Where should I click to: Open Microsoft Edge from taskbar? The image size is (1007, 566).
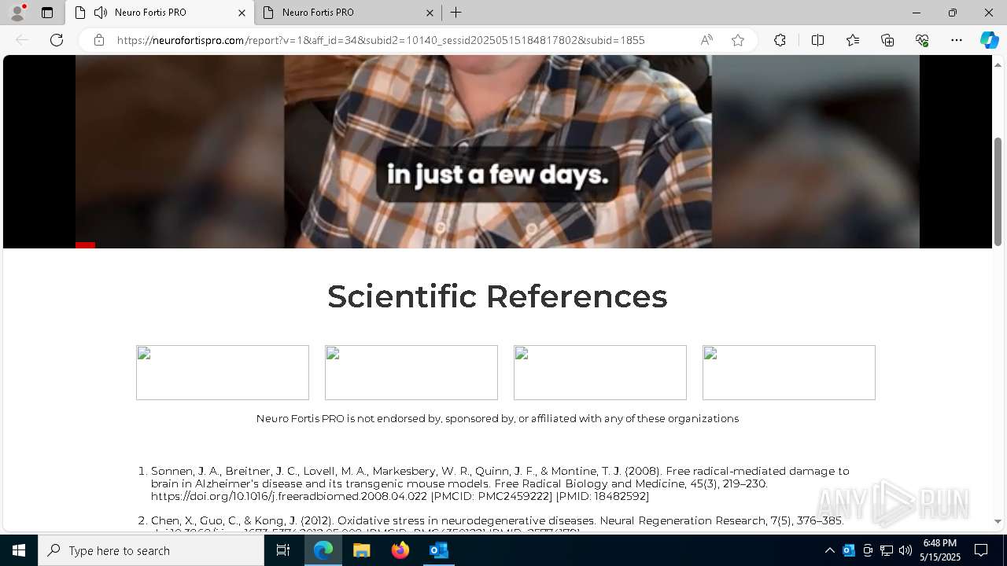[x=323, y=550]
